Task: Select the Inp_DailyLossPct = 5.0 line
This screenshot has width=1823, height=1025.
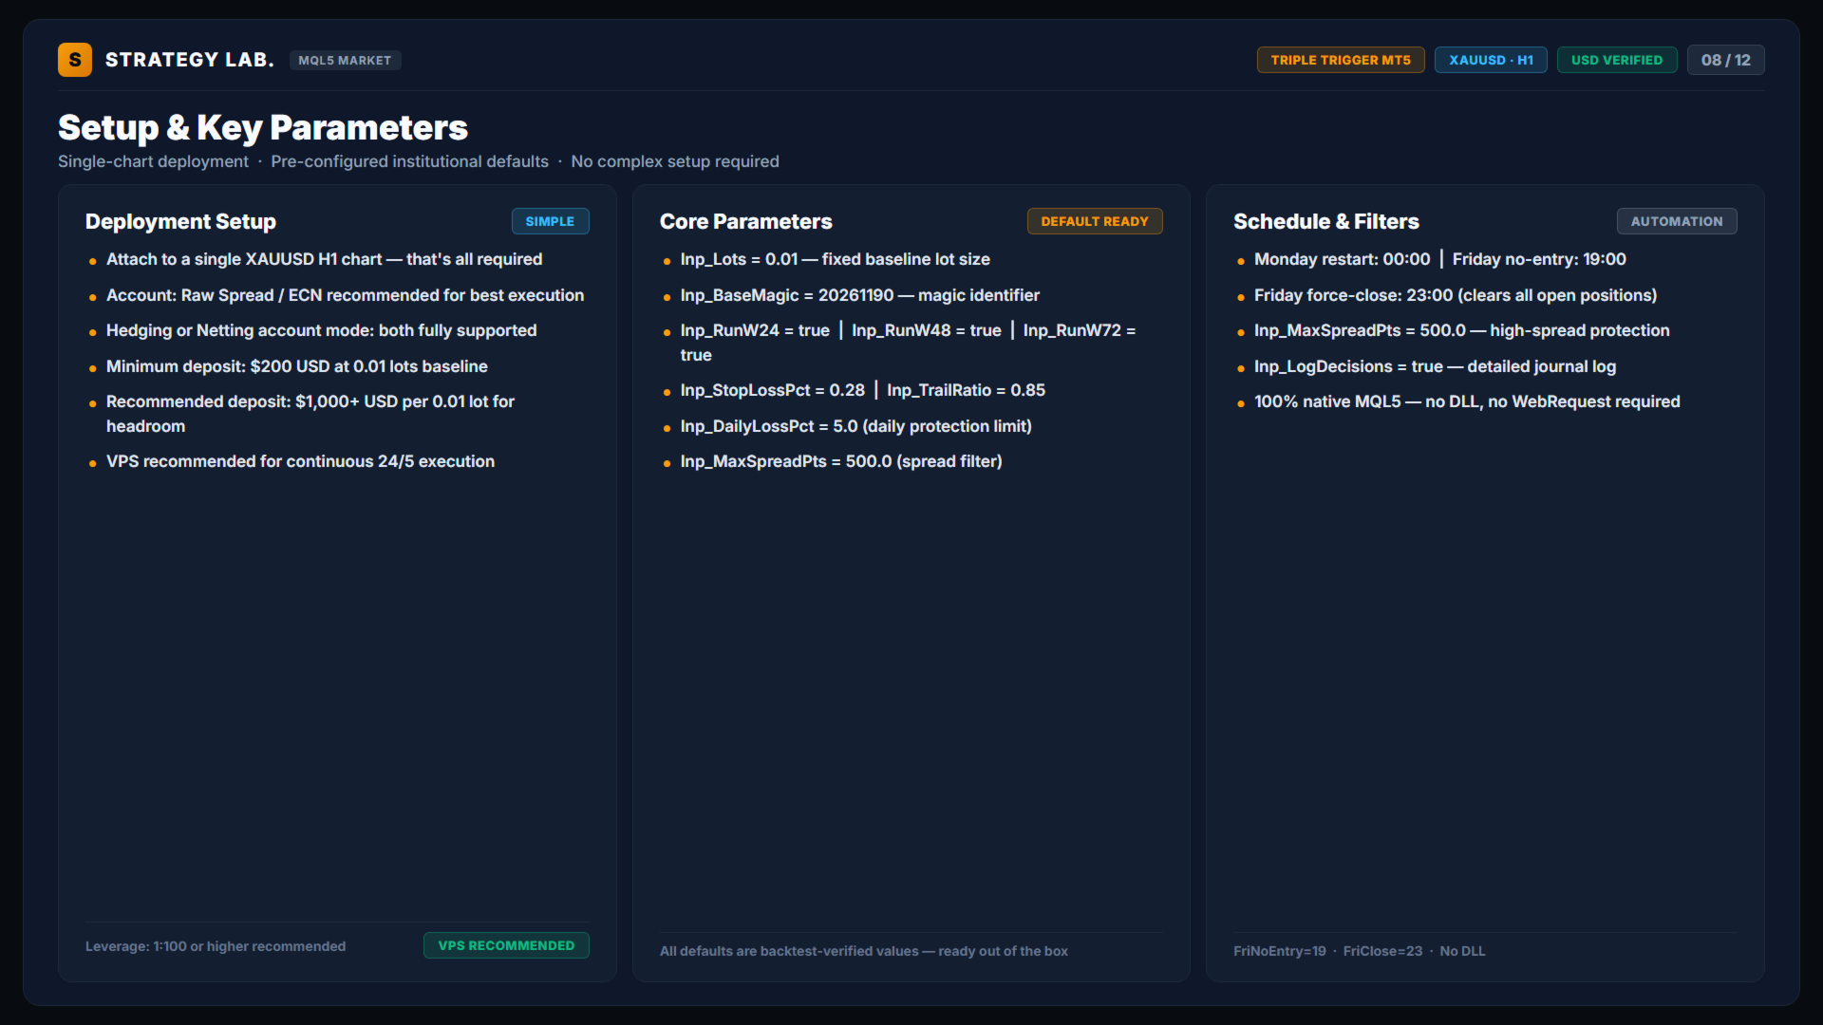Action: coord(855,426)
